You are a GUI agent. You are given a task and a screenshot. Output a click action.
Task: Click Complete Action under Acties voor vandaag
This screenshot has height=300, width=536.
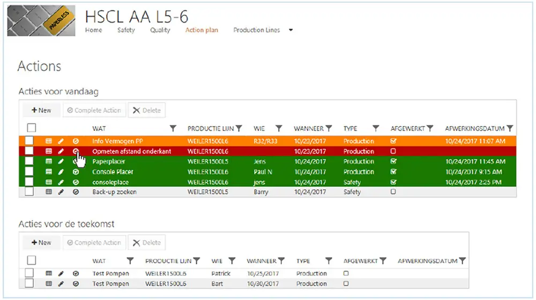[94, 110]
